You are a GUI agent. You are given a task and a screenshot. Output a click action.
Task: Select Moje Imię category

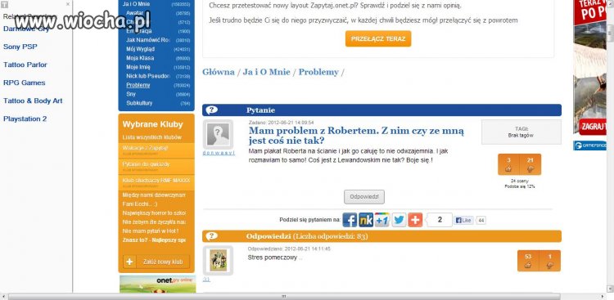tap(138, 67)
